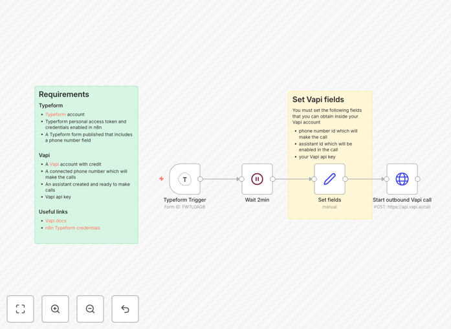Click the Set fields input connector
Image resolution: width=451 pixels, height=329 pixels.
pyautogui.click(x=314, y=179)
